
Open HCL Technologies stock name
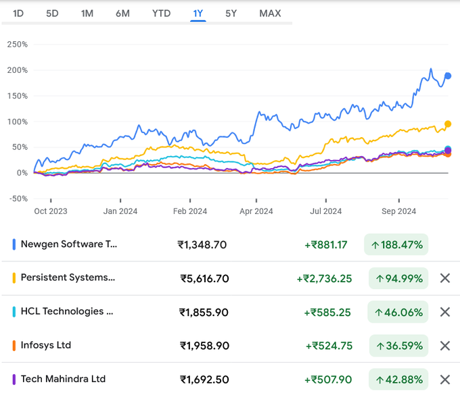point(67,311)
